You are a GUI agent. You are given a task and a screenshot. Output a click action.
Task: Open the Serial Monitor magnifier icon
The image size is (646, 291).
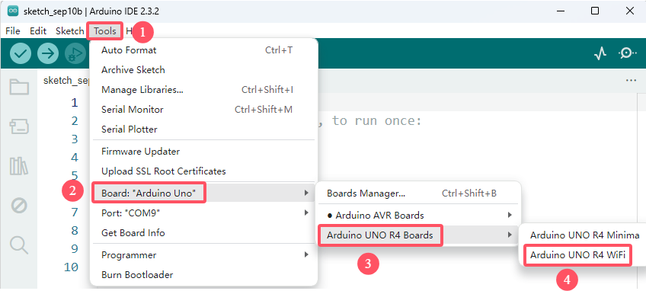click(x=627, y=53)
